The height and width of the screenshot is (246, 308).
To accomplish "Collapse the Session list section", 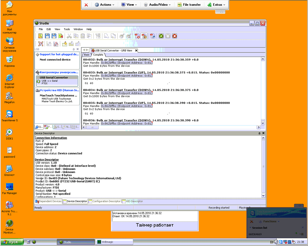I will (x=250, y=228).
